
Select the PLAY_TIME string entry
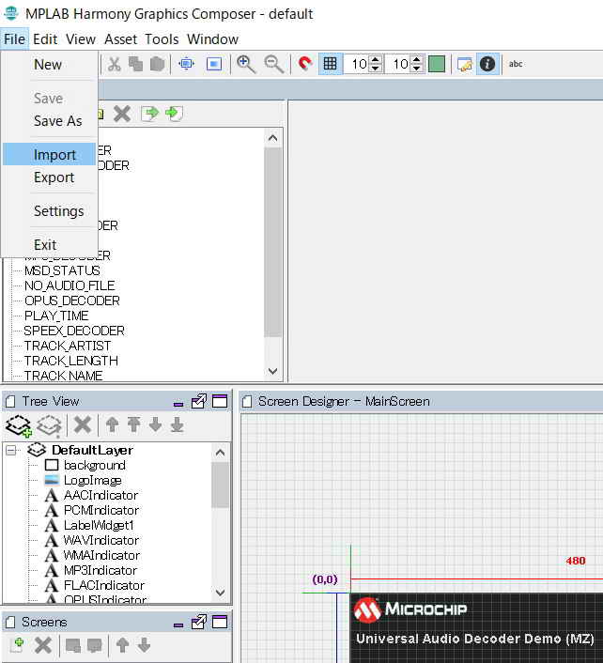point(56,316)
